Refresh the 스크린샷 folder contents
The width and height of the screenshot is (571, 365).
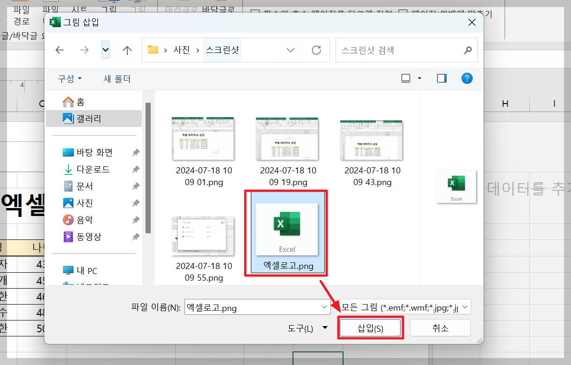[x=317, y=50]
